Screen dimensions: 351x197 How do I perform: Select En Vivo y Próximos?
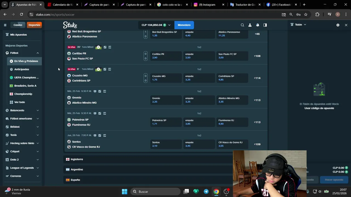(24, 61)
